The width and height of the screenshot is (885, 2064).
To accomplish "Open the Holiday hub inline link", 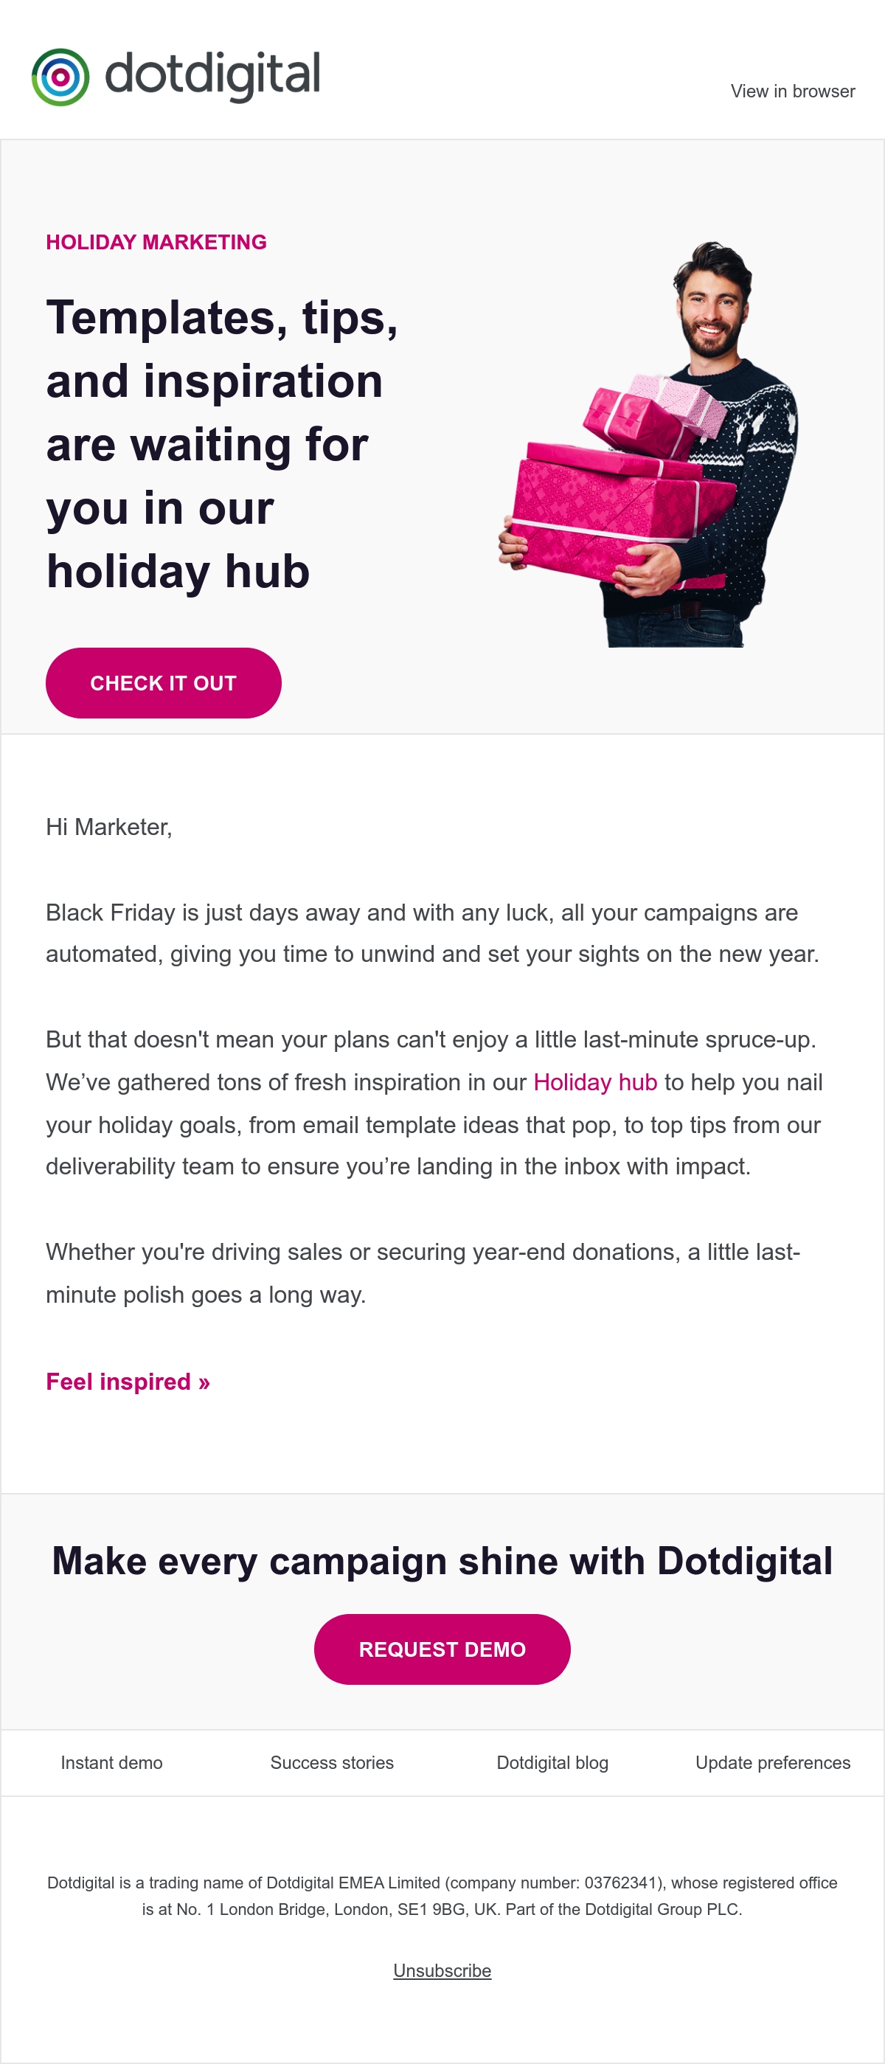I will pos(595,1081).
